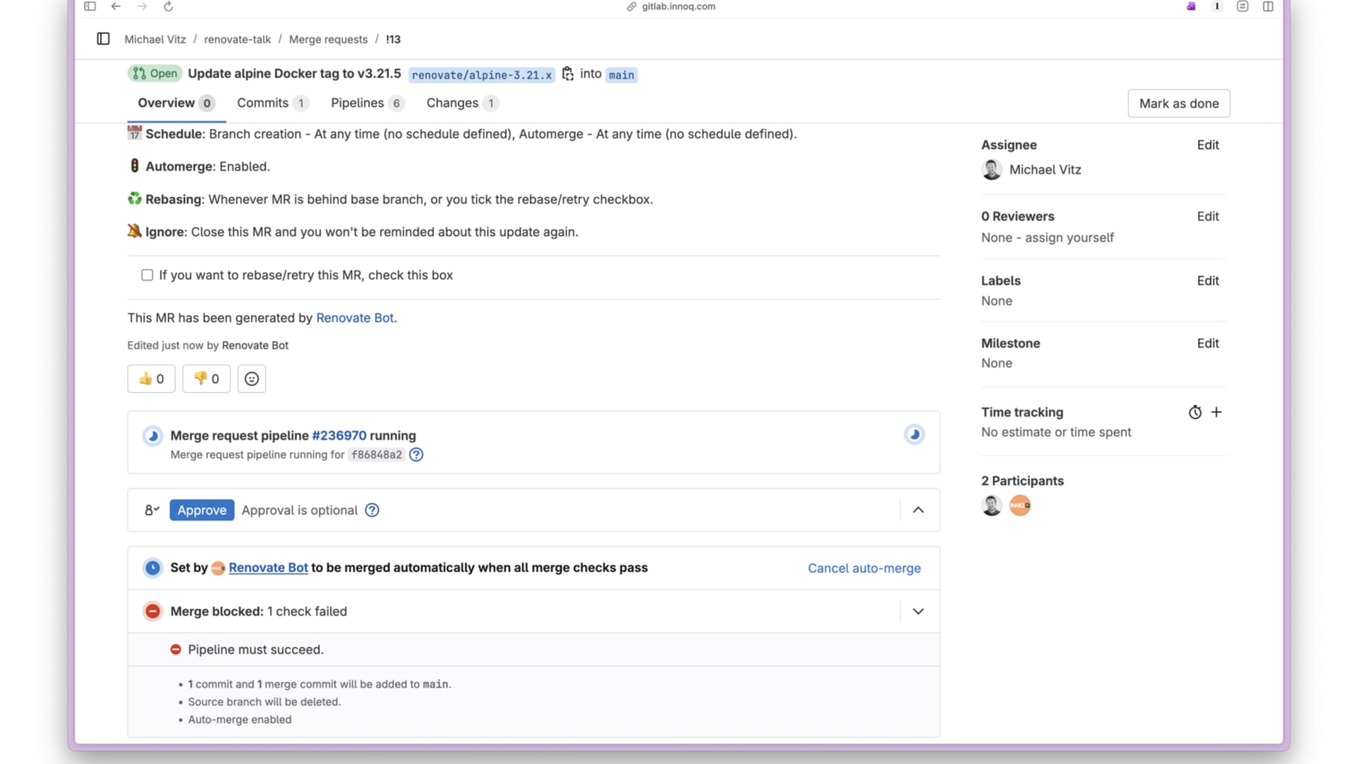Open the Commits tab
Image resolution: width=1358 pixels, height=764 pixels.
(272, 103)
